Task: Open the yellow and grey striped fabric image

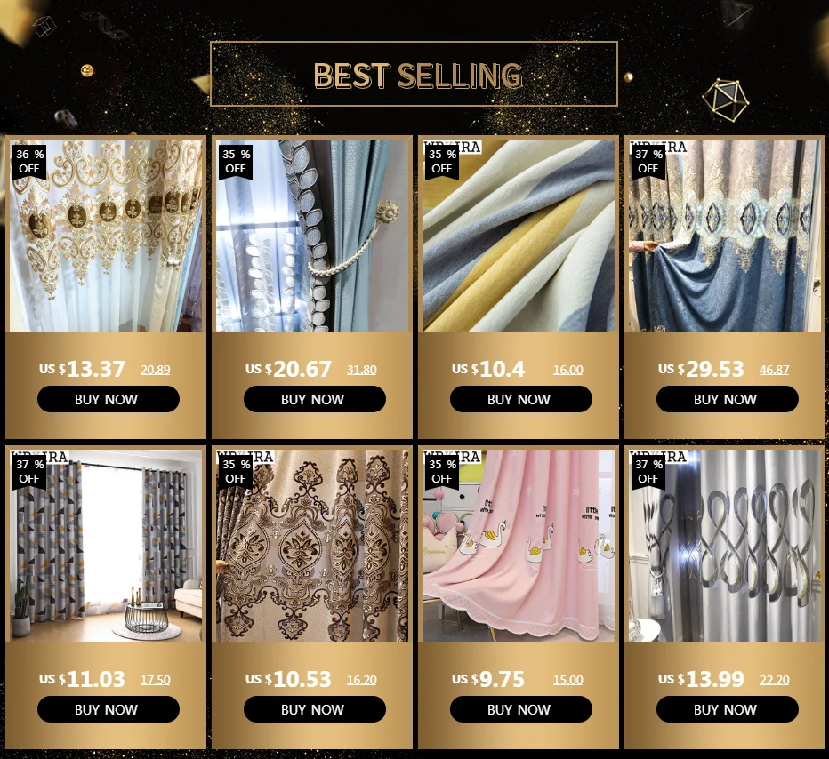Action: coord(519,236)
